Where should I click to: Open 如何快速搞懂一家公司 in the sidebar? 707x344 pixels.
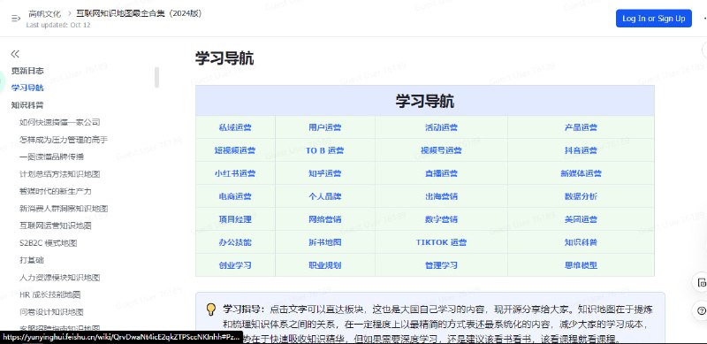(59, 122)
